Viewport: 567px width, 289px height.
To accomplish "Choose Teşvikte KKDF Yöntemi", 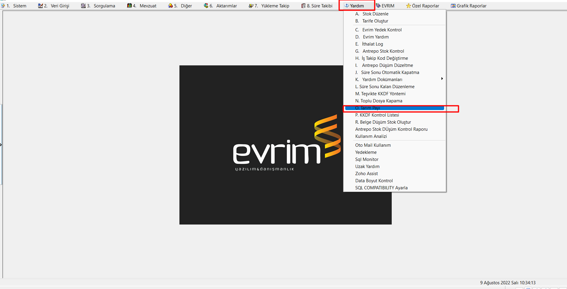I will pos(394,94).
